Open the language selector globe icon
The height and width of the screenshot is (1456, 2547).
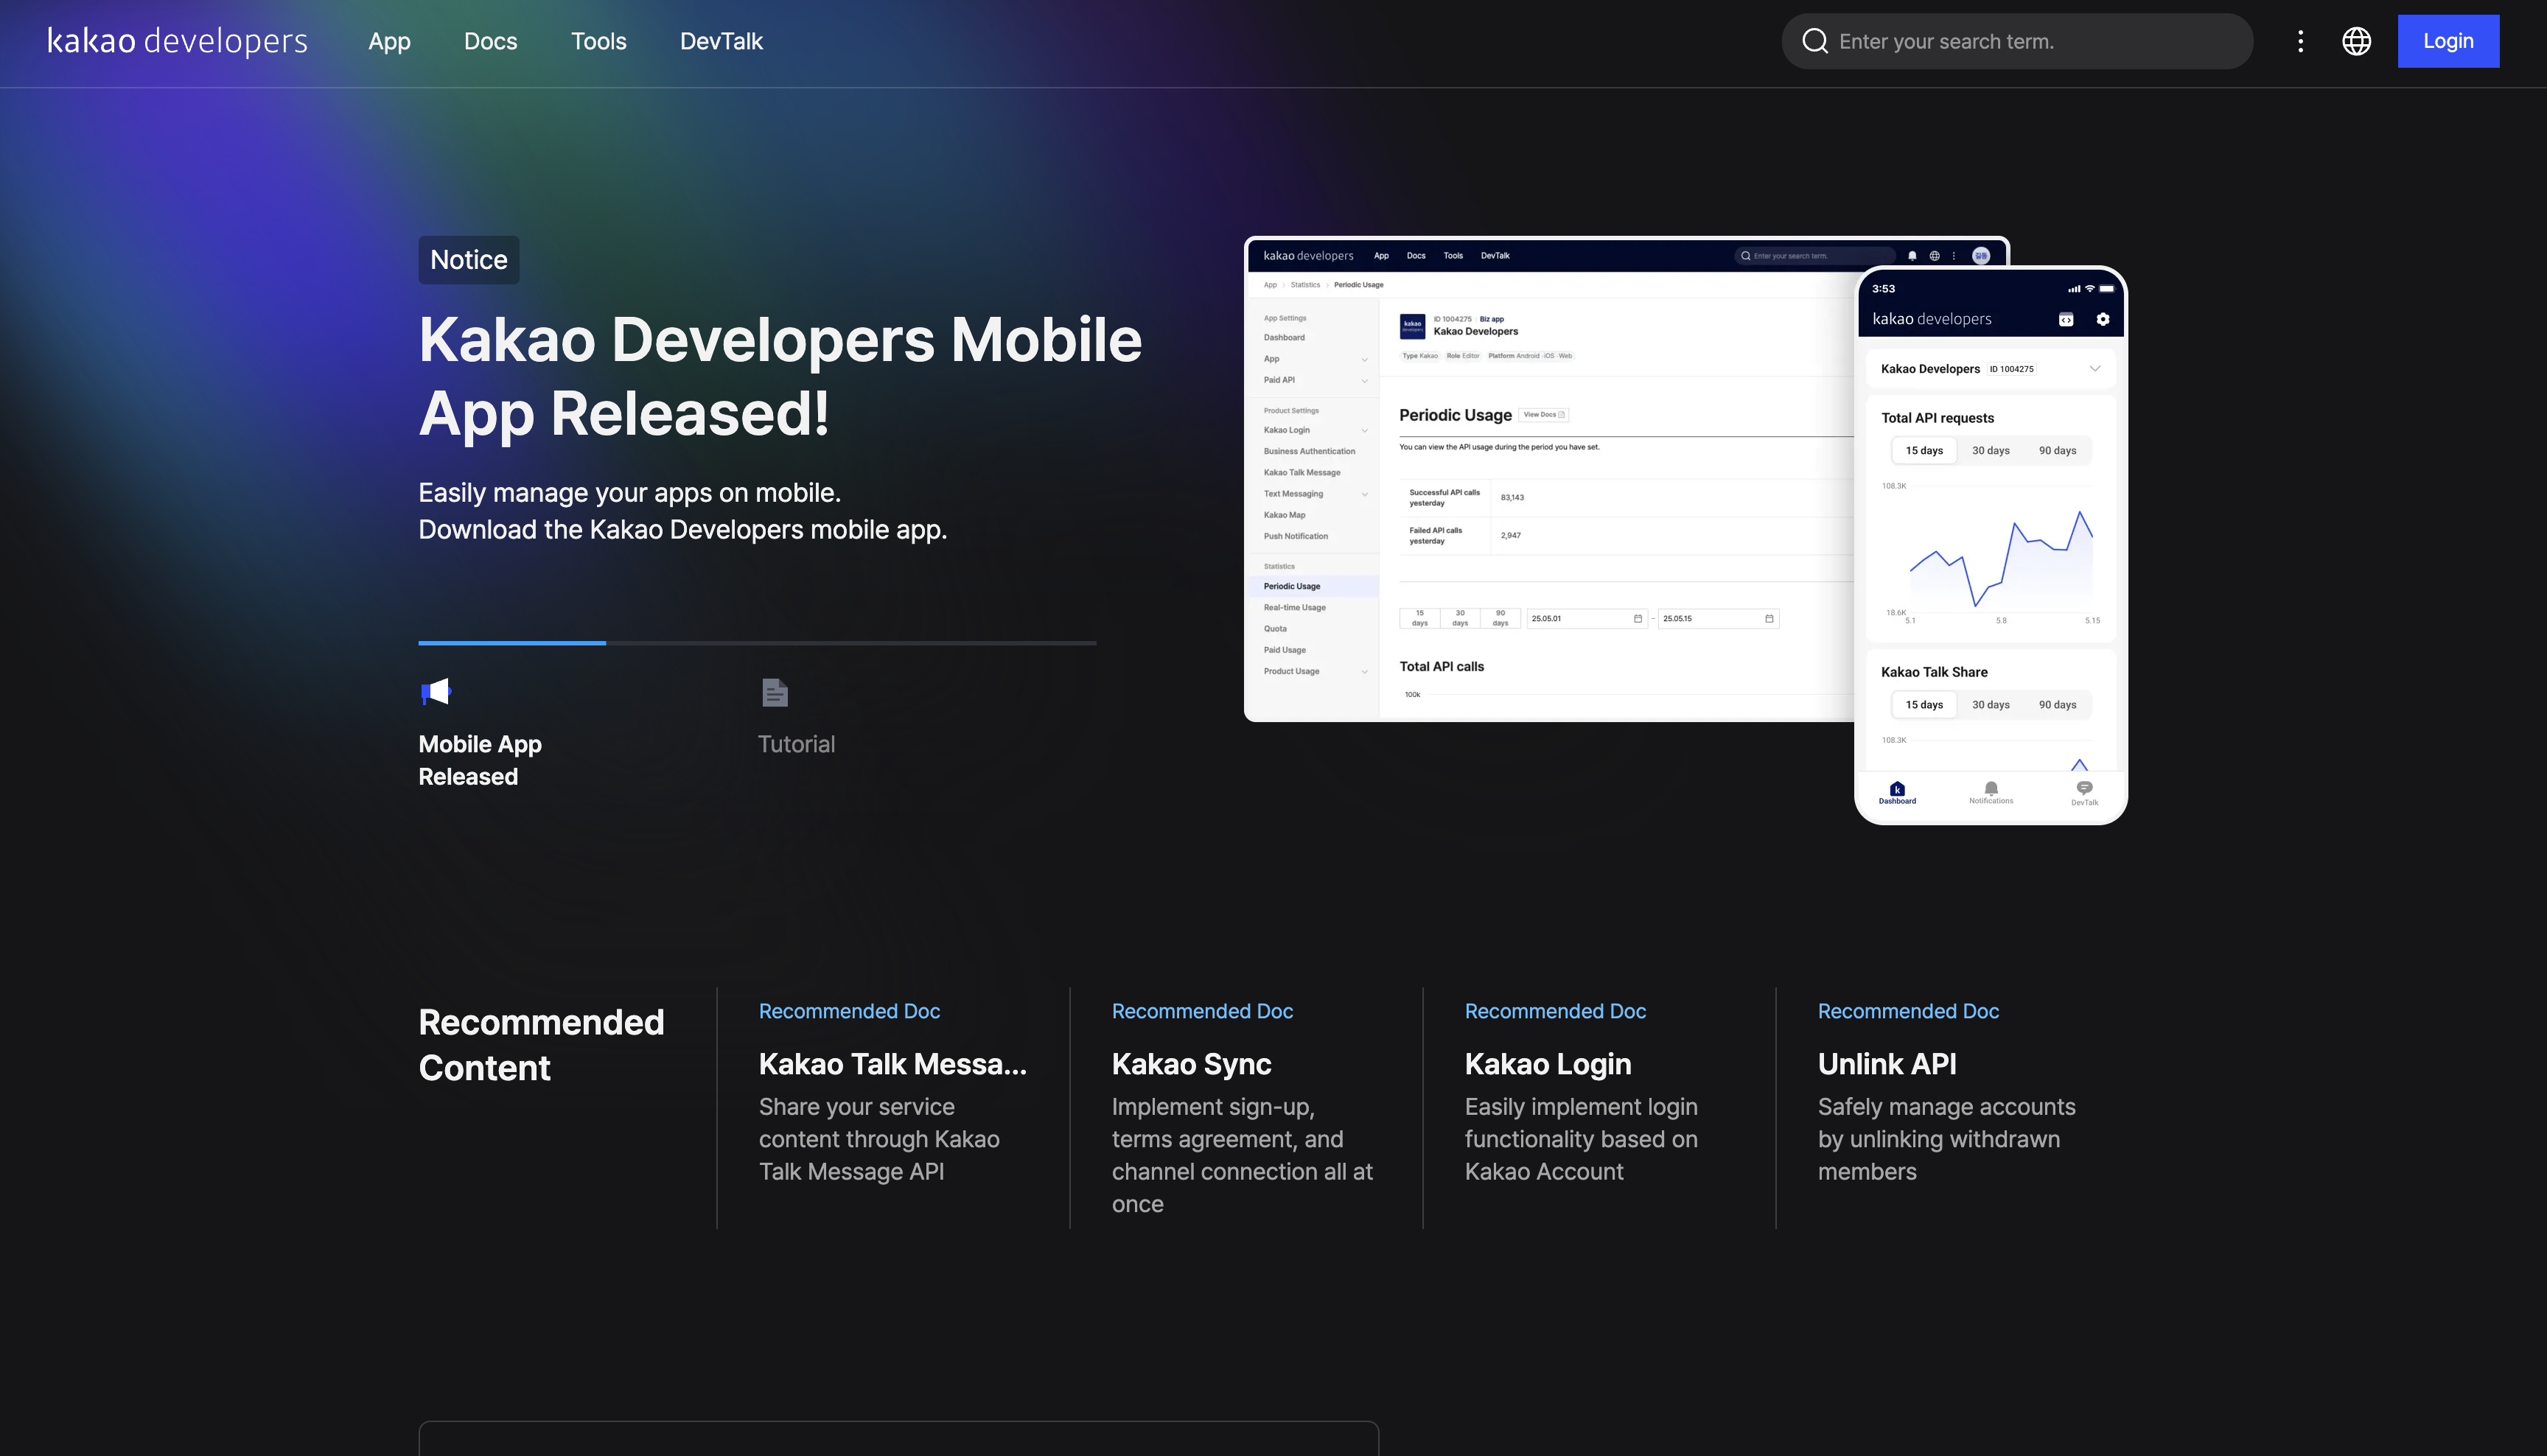coord(2356,41)
